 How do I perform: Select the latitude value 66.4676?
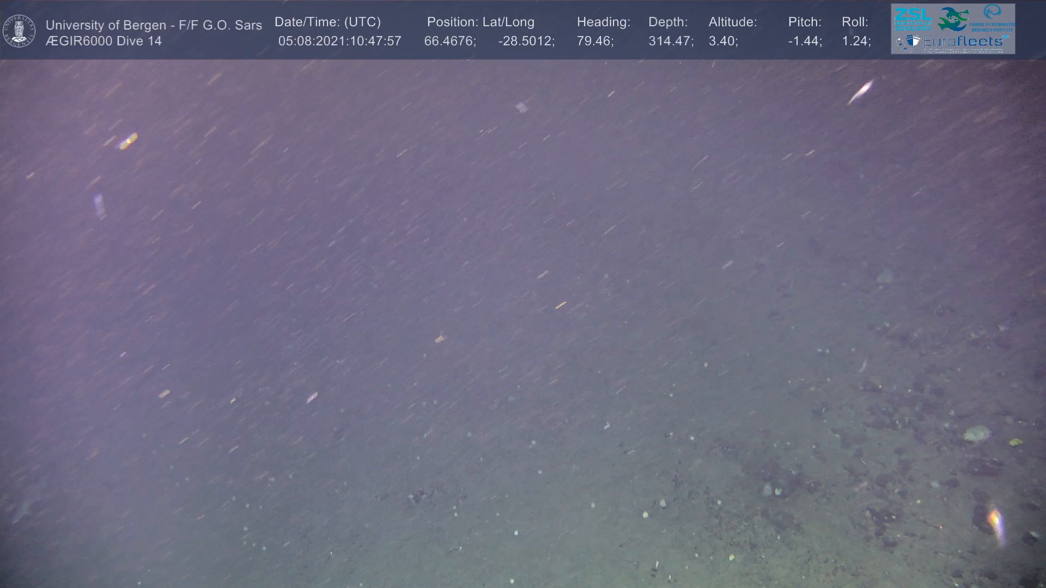(448, 41)
